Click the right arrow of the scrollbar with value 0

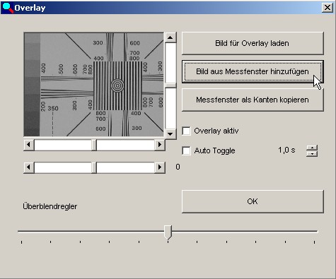160,167
